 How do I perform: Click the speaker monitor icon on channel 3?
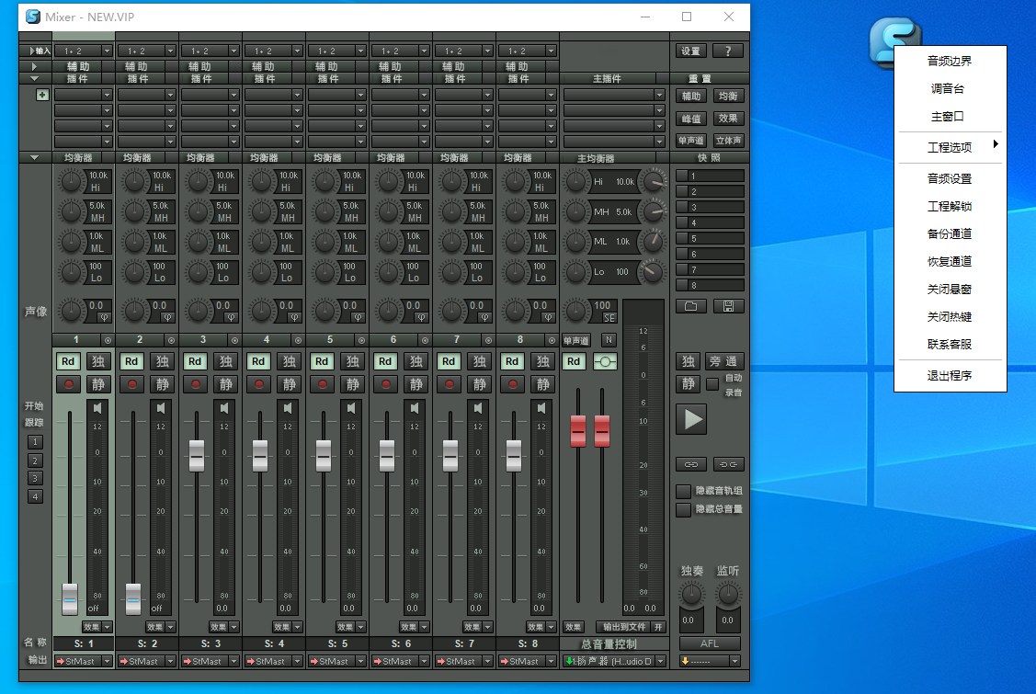[x=224, y=408]
